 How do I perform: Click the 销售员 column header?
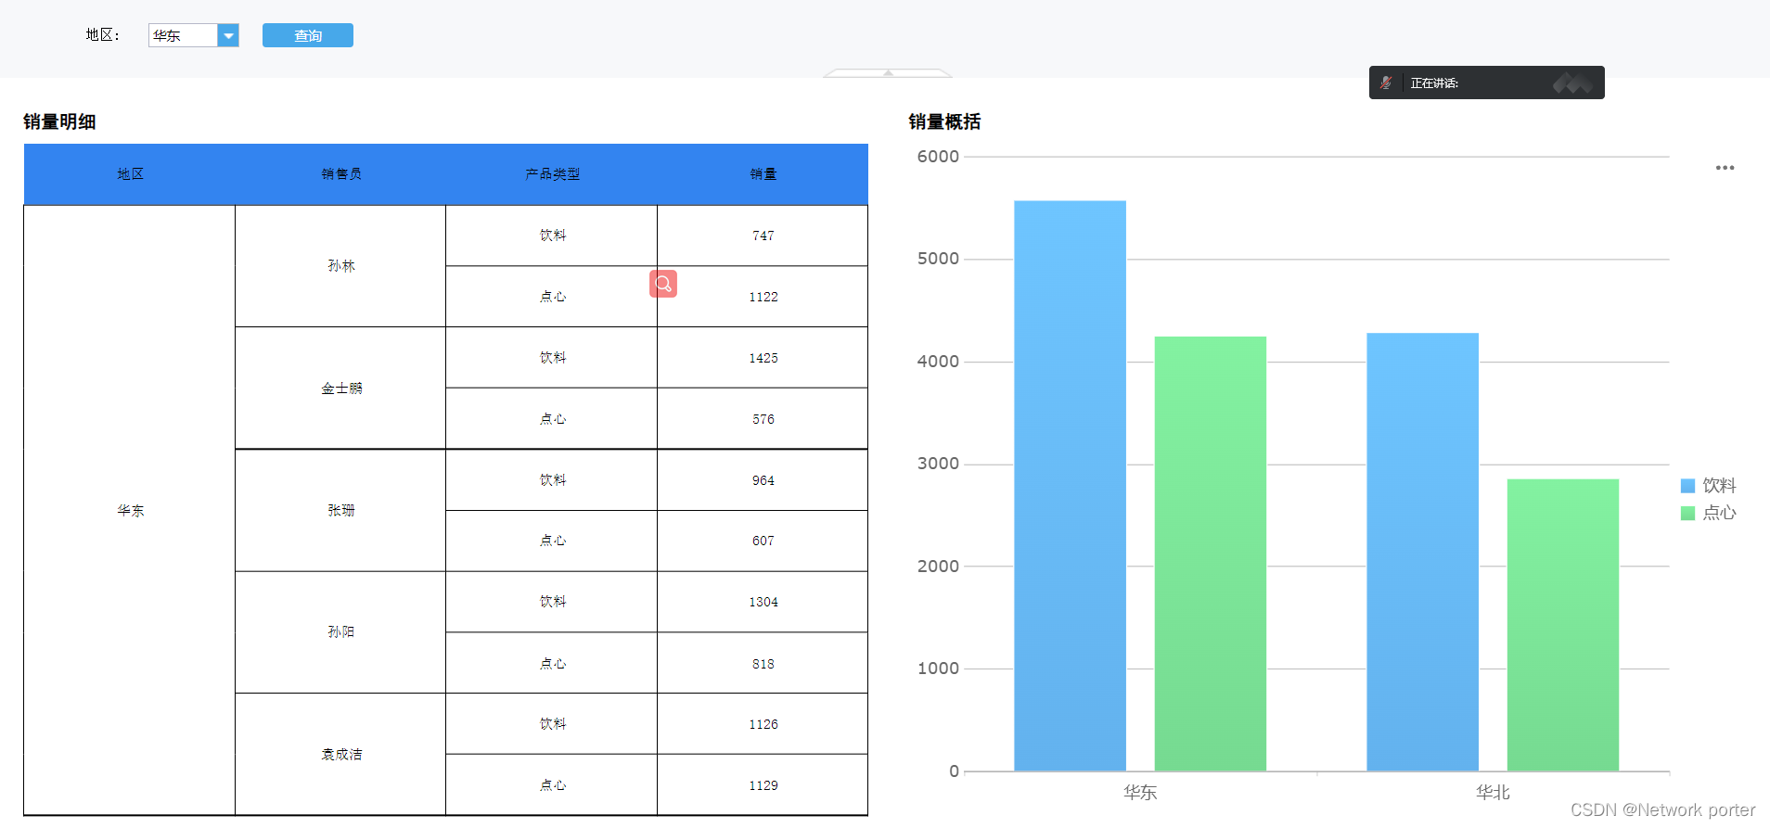point(340,174)
